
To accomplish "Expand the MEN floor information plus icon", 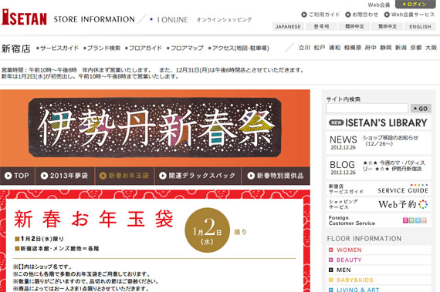I will [331, 270].
